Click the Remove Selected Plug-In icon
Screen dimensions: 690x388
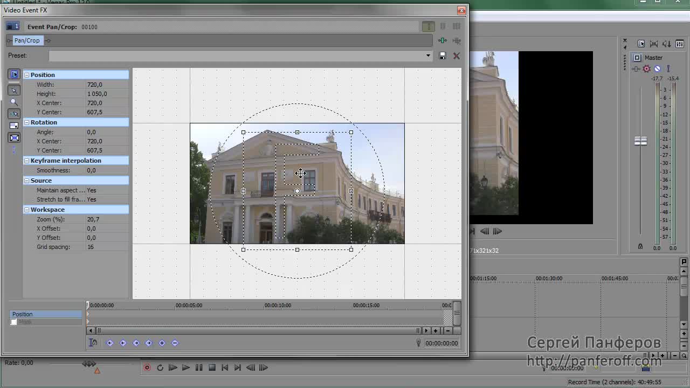coord(457,40)
